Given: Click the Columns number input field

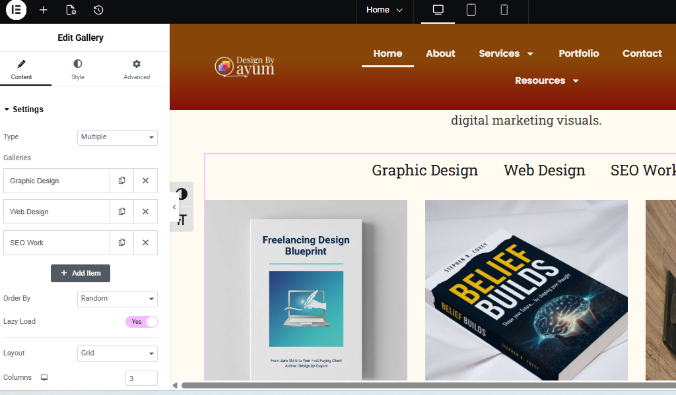Looking at the screenshot, I should click(141, 379).
